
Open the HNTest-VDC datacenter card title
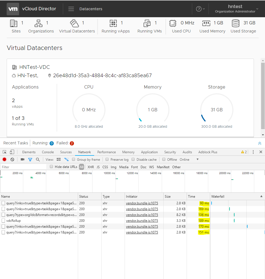point(35,67)
